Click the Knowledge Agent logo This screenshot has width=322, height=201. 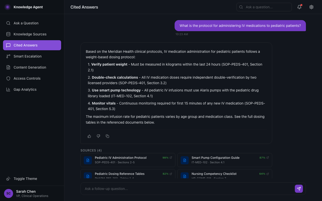pos(23,7)
